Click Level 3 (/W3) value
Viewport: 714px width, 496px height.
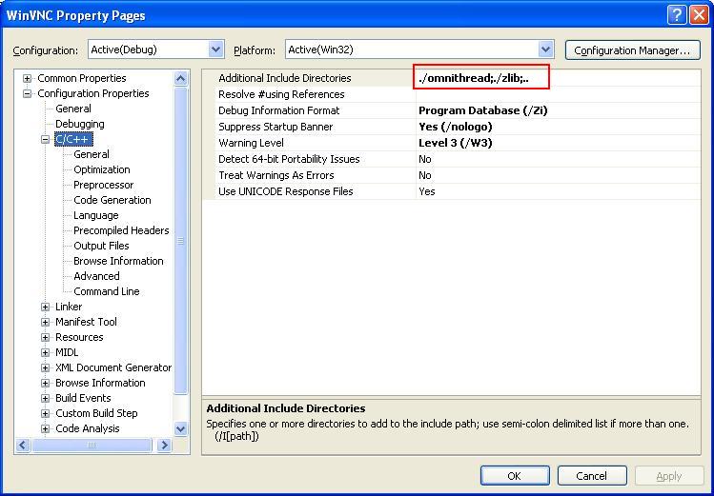456,143
